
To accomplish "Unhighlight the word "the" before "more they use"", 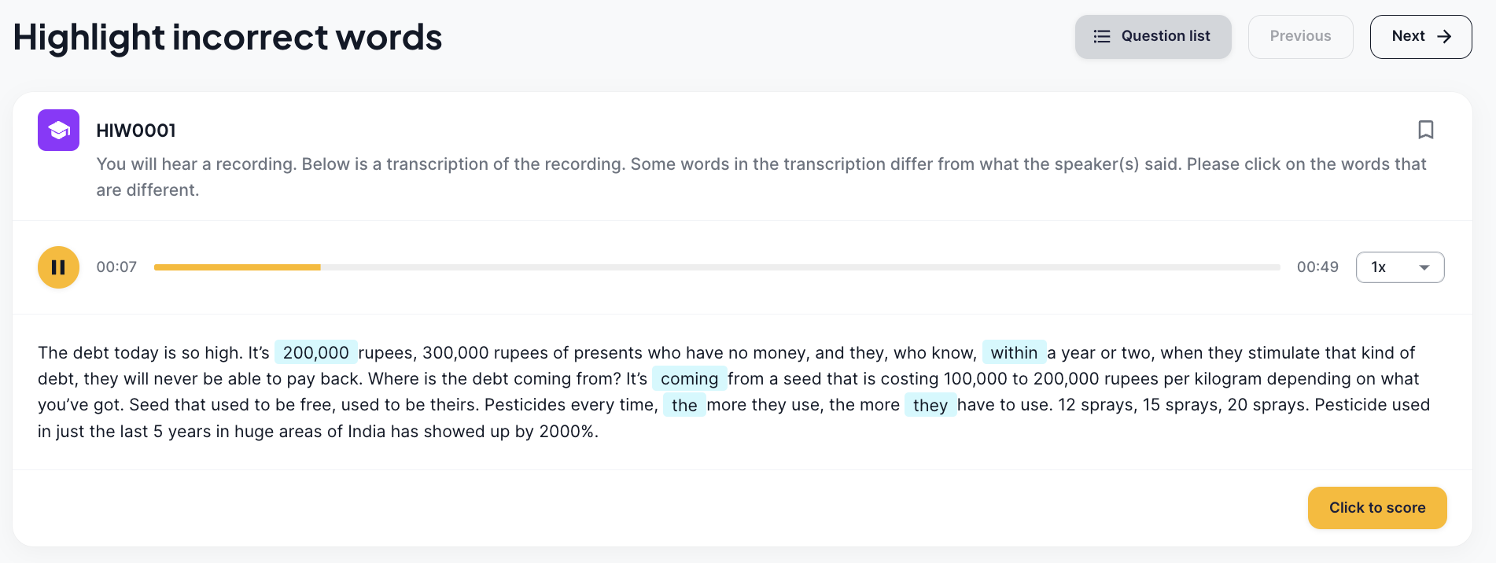I will [x=684, y=405].
